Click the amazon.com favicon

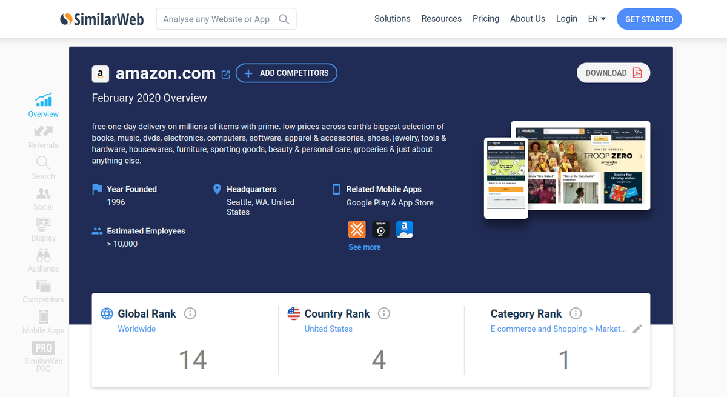(x=101, y=74)
